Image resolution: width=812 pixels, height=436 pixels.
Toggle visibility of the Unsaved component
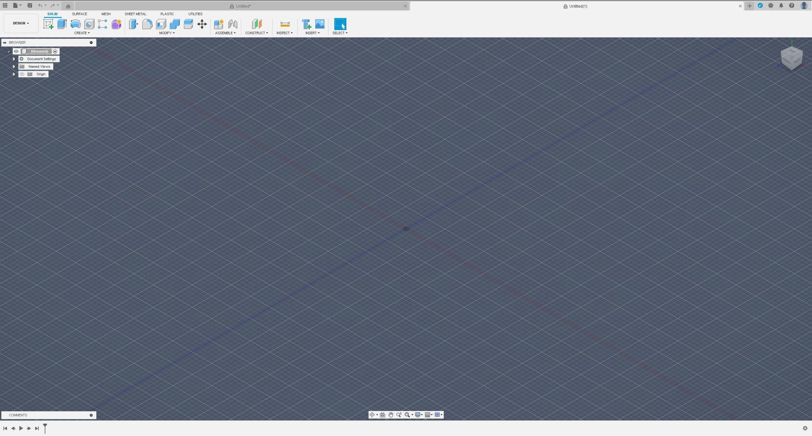[x=16, y=51]
